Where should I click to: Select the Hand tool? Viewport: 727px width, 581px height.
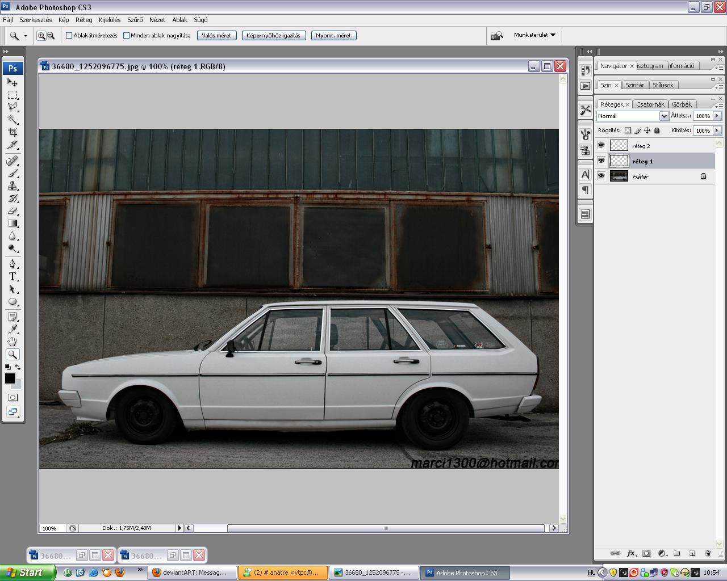pyautogui.click(x=12, y=342)
